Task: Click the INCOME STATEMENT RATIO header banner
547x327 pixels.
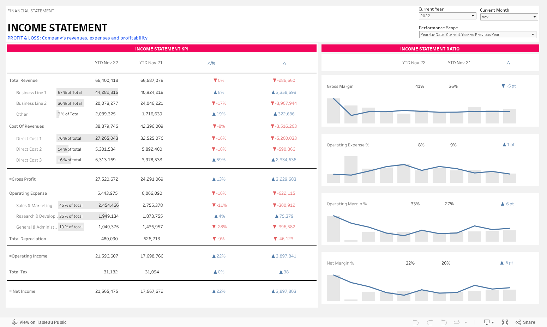Action: [430, 49]
